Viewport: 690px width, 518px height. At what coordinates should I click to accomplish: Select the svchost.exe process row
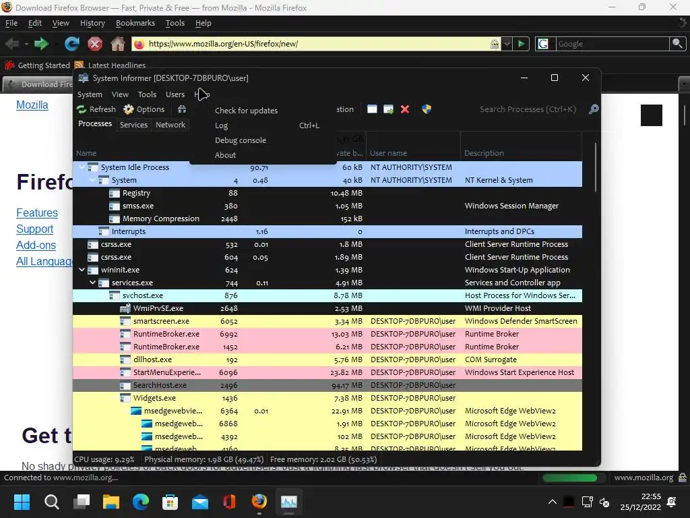(x=327, y=295)
